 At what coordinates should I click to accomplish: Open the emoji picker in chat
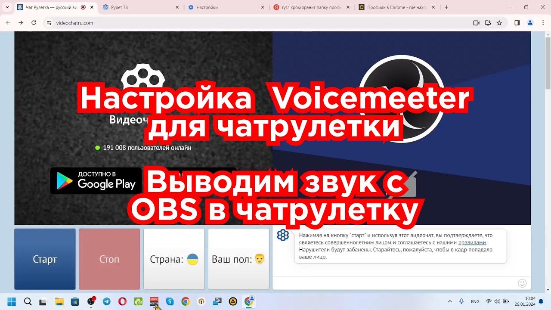[522, 283]
